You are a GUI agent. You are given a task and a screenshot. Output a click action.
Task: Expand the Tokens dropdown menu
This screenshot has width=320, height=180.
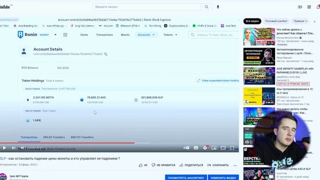(x=170, y=34)
